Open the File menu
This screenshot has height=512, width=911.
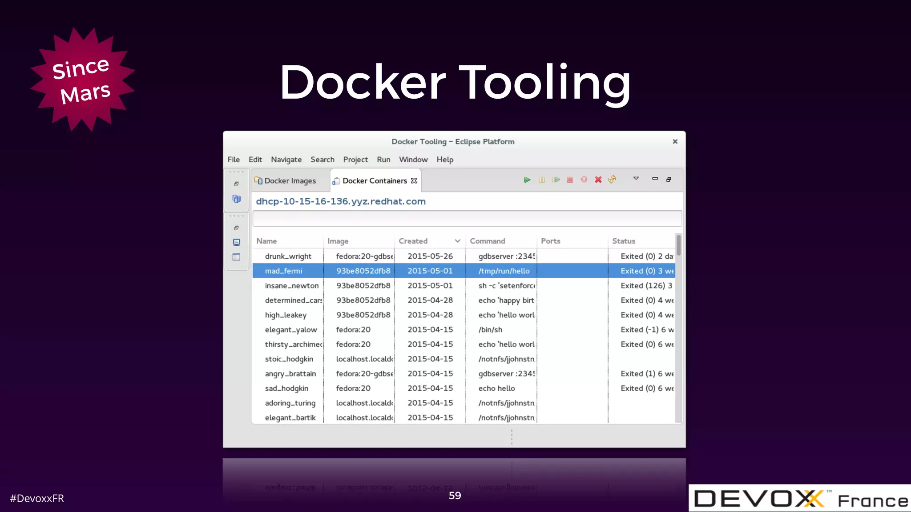tap(234, 160)
